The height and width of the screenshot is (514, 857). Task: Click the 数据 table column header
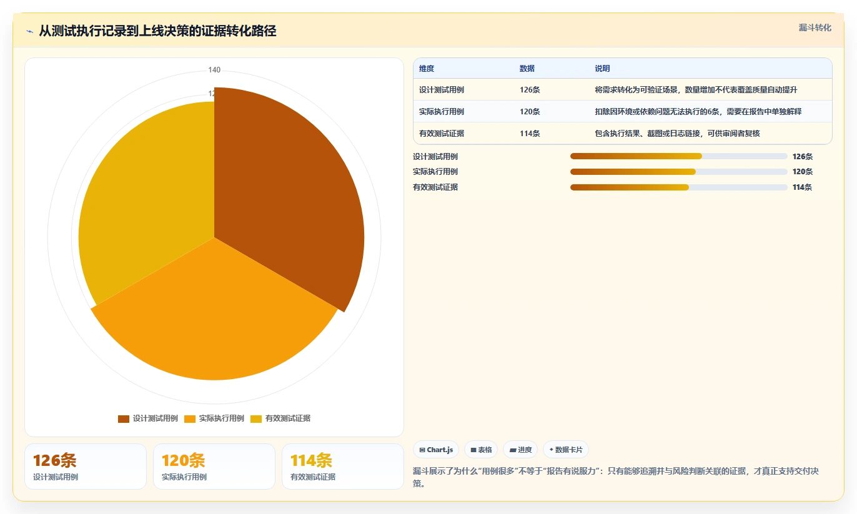[527, 69]
